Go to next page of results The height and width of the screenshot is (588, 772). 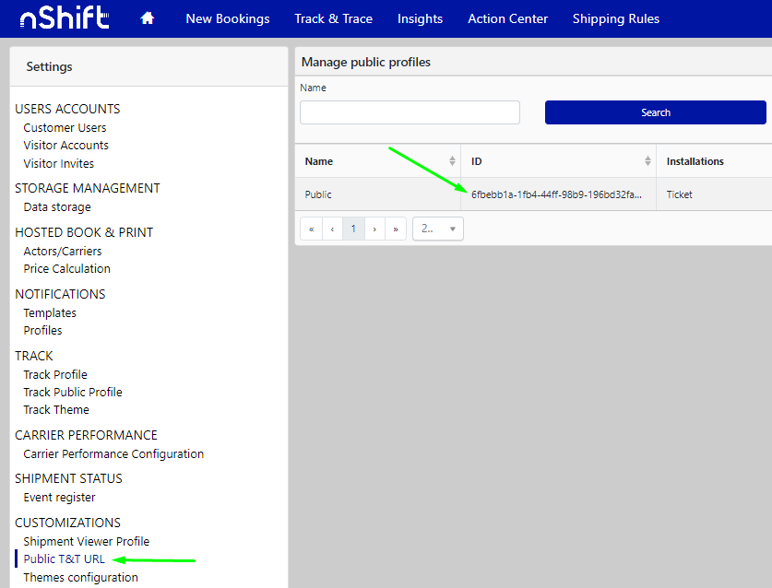(x=374, y=229)
